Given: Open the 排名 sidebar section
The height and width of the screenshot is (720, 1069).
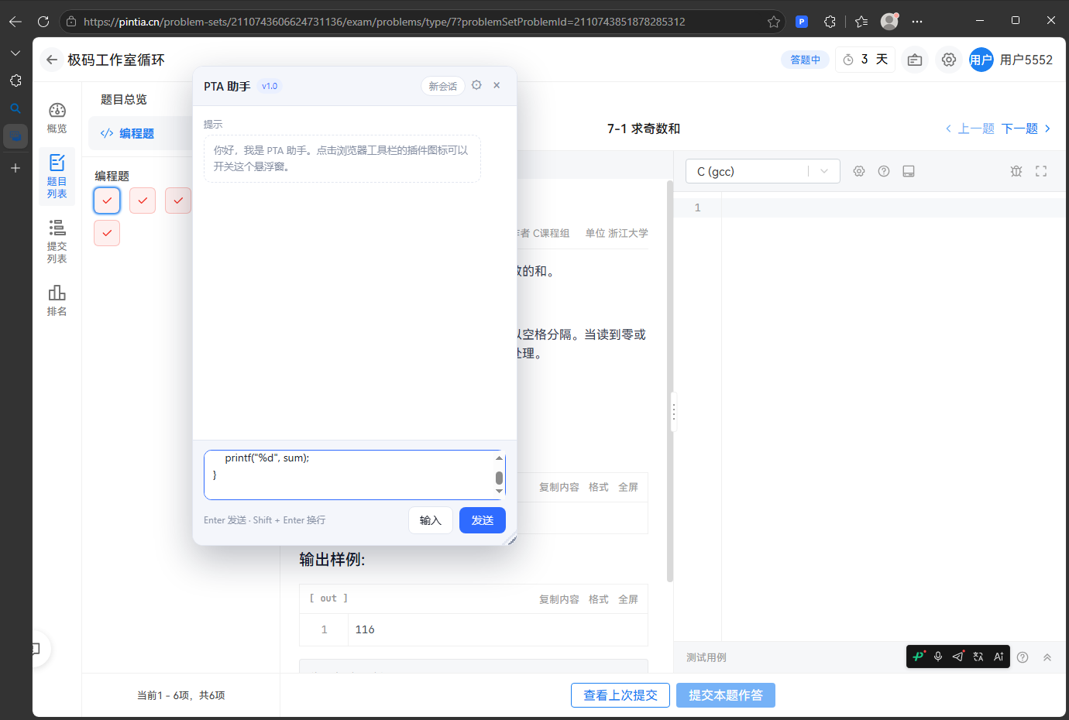Looking at the screenshot, I should (x=57, y=300).
